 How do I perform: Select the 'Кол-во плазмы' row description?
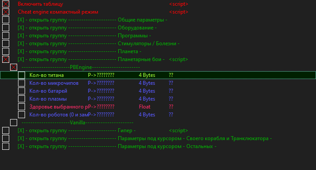[48, 99]
